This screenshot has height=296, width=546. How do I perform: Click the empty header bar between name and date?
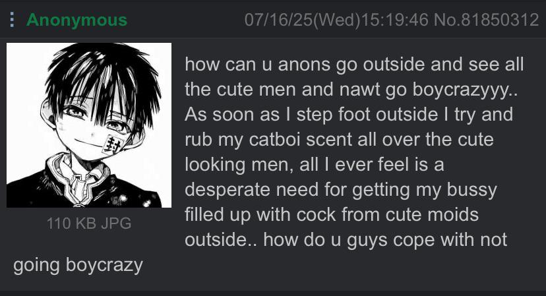tap(185, 20)
